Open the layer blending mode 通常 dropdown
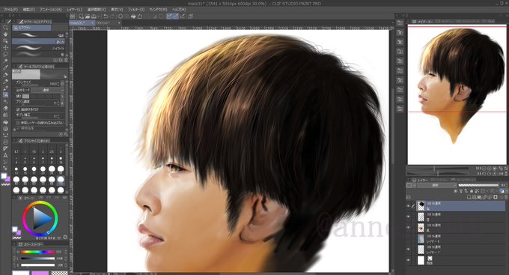 [436, 185]
